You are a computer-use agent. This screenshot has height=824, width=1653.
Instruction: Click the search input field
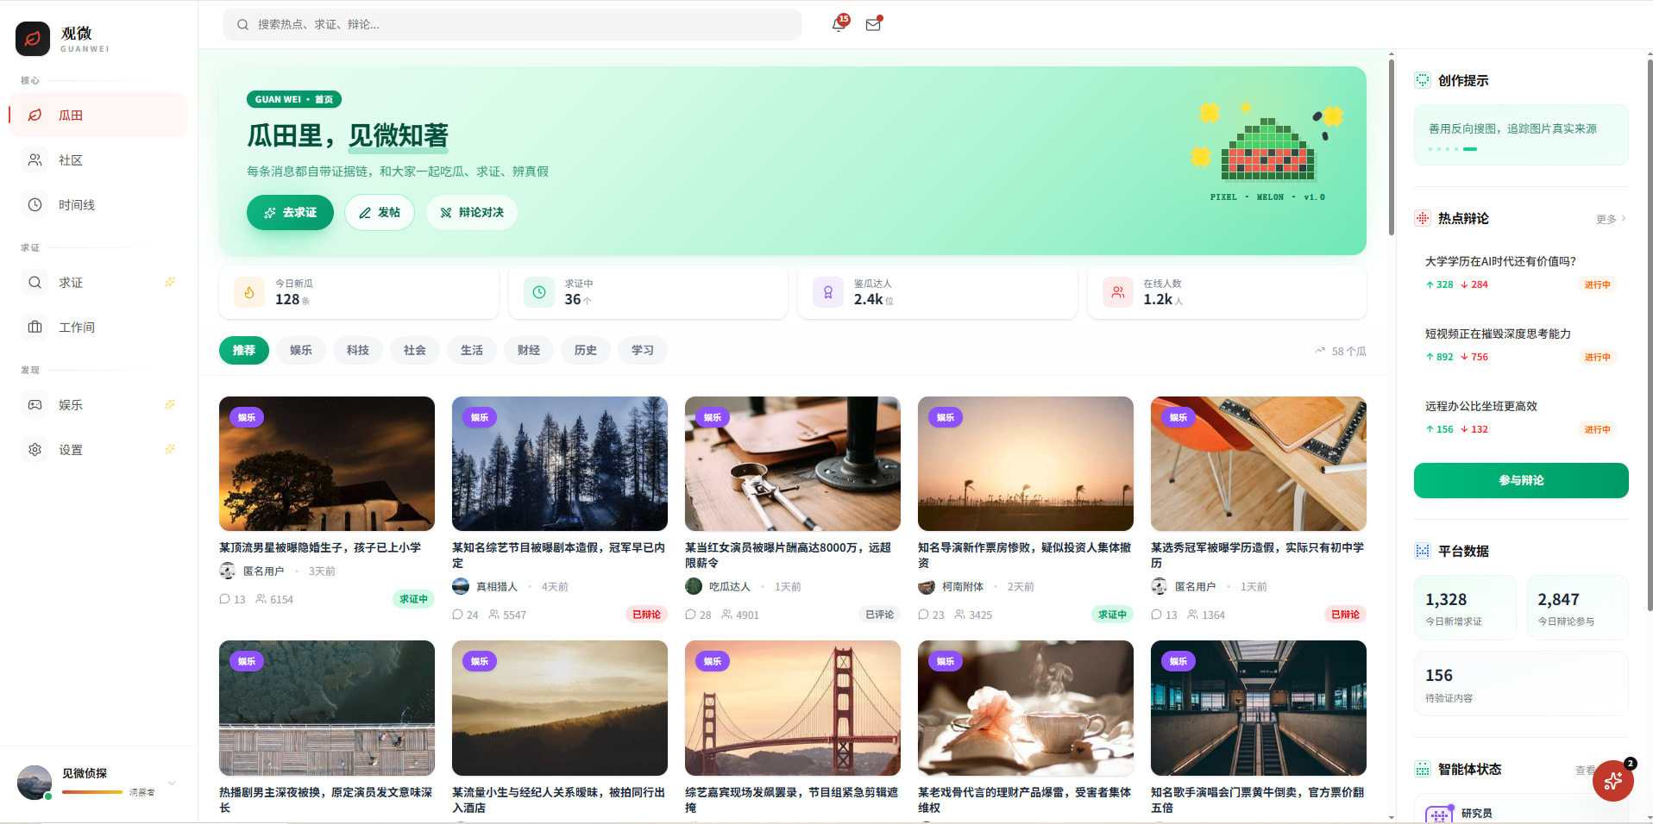pos(512,24)
